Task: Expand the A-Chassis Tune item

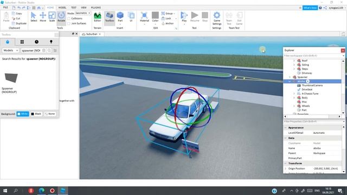Action: [x=294, y=94]
